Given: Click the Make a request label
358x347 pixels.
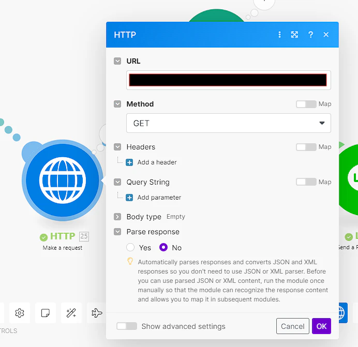Looking at the screenshot, I should pyautogui.click(x=62, y=248).
